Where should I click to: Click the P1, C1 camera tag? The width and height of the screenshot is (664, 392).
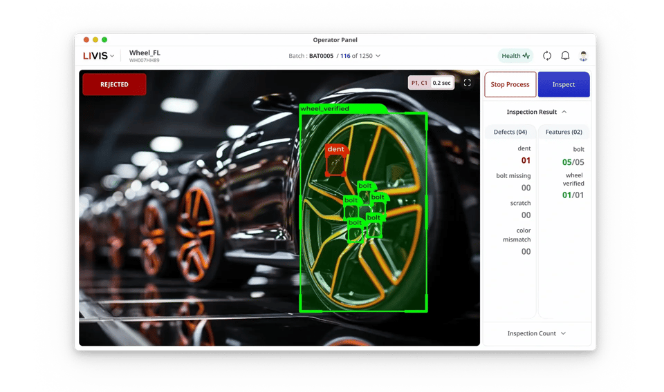click(419, 83)
